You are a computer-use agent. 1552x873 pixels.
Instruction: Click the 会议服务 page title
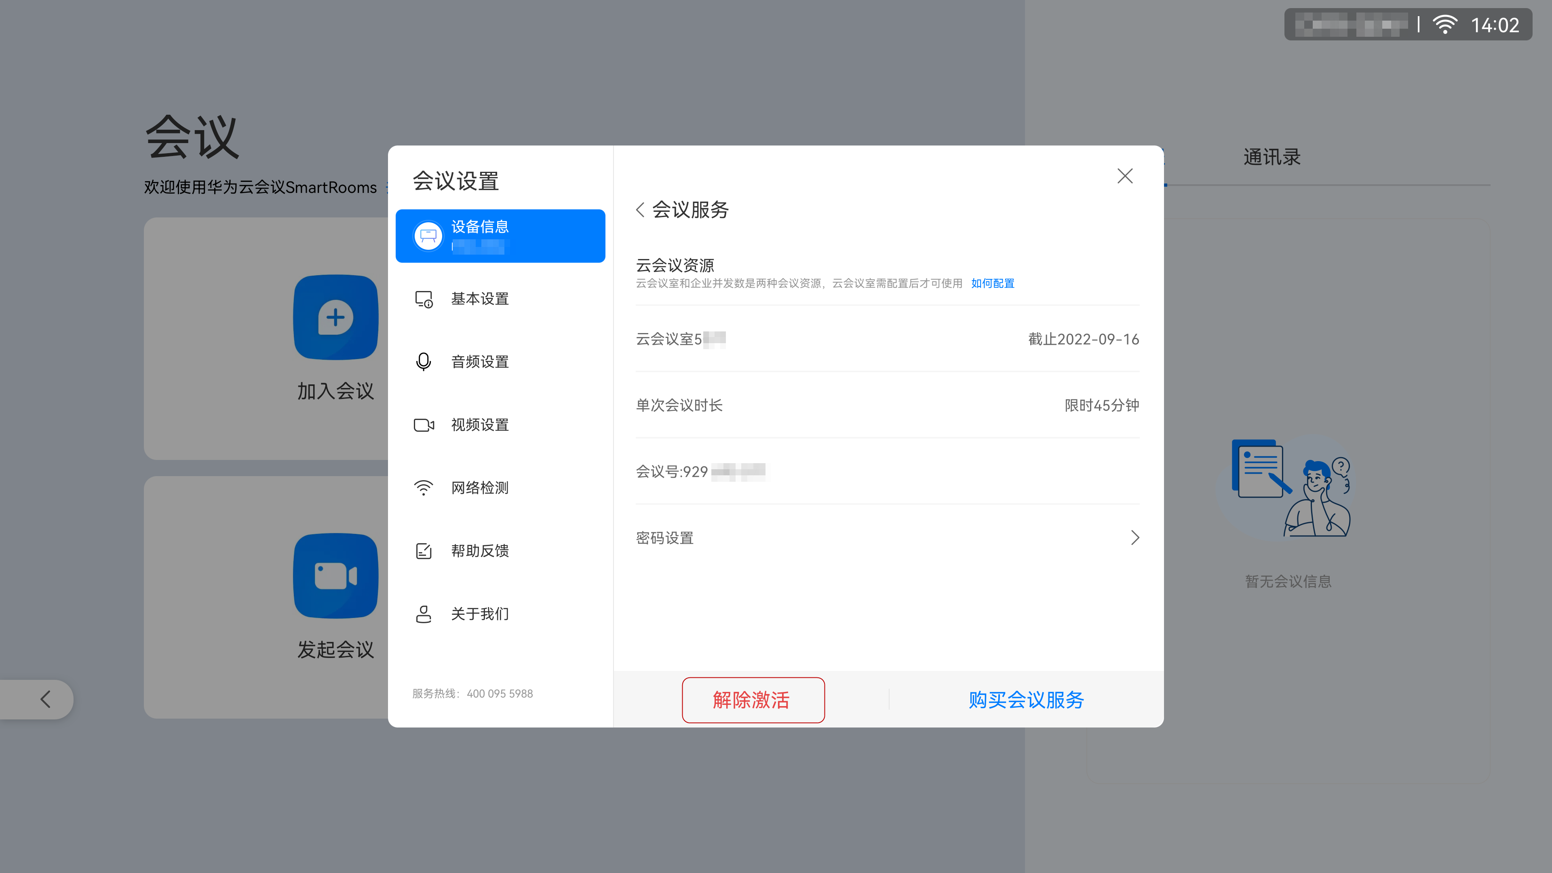click(690, 210)
